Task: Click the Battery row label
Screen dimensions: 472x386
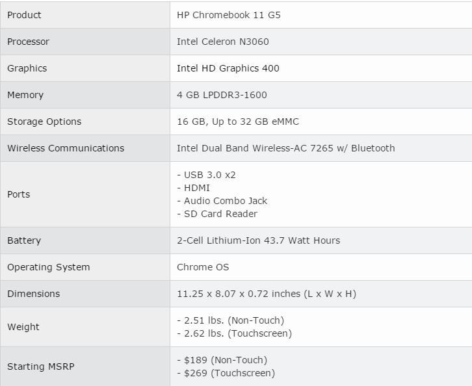Action: tap(24, 240)
